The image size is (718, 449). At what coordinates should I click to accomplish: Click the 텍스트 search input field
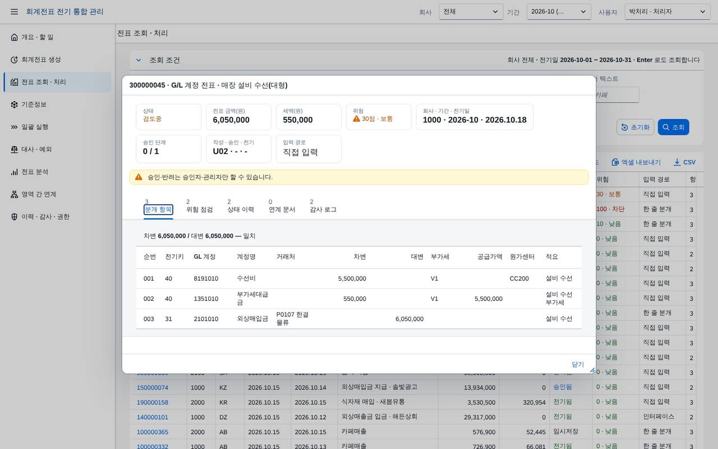click(616, 95)
